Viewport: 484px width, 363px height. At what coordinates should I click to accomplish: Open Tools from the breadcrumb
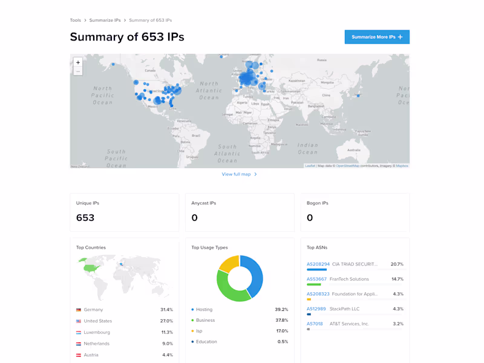click(x=75, y=20)
